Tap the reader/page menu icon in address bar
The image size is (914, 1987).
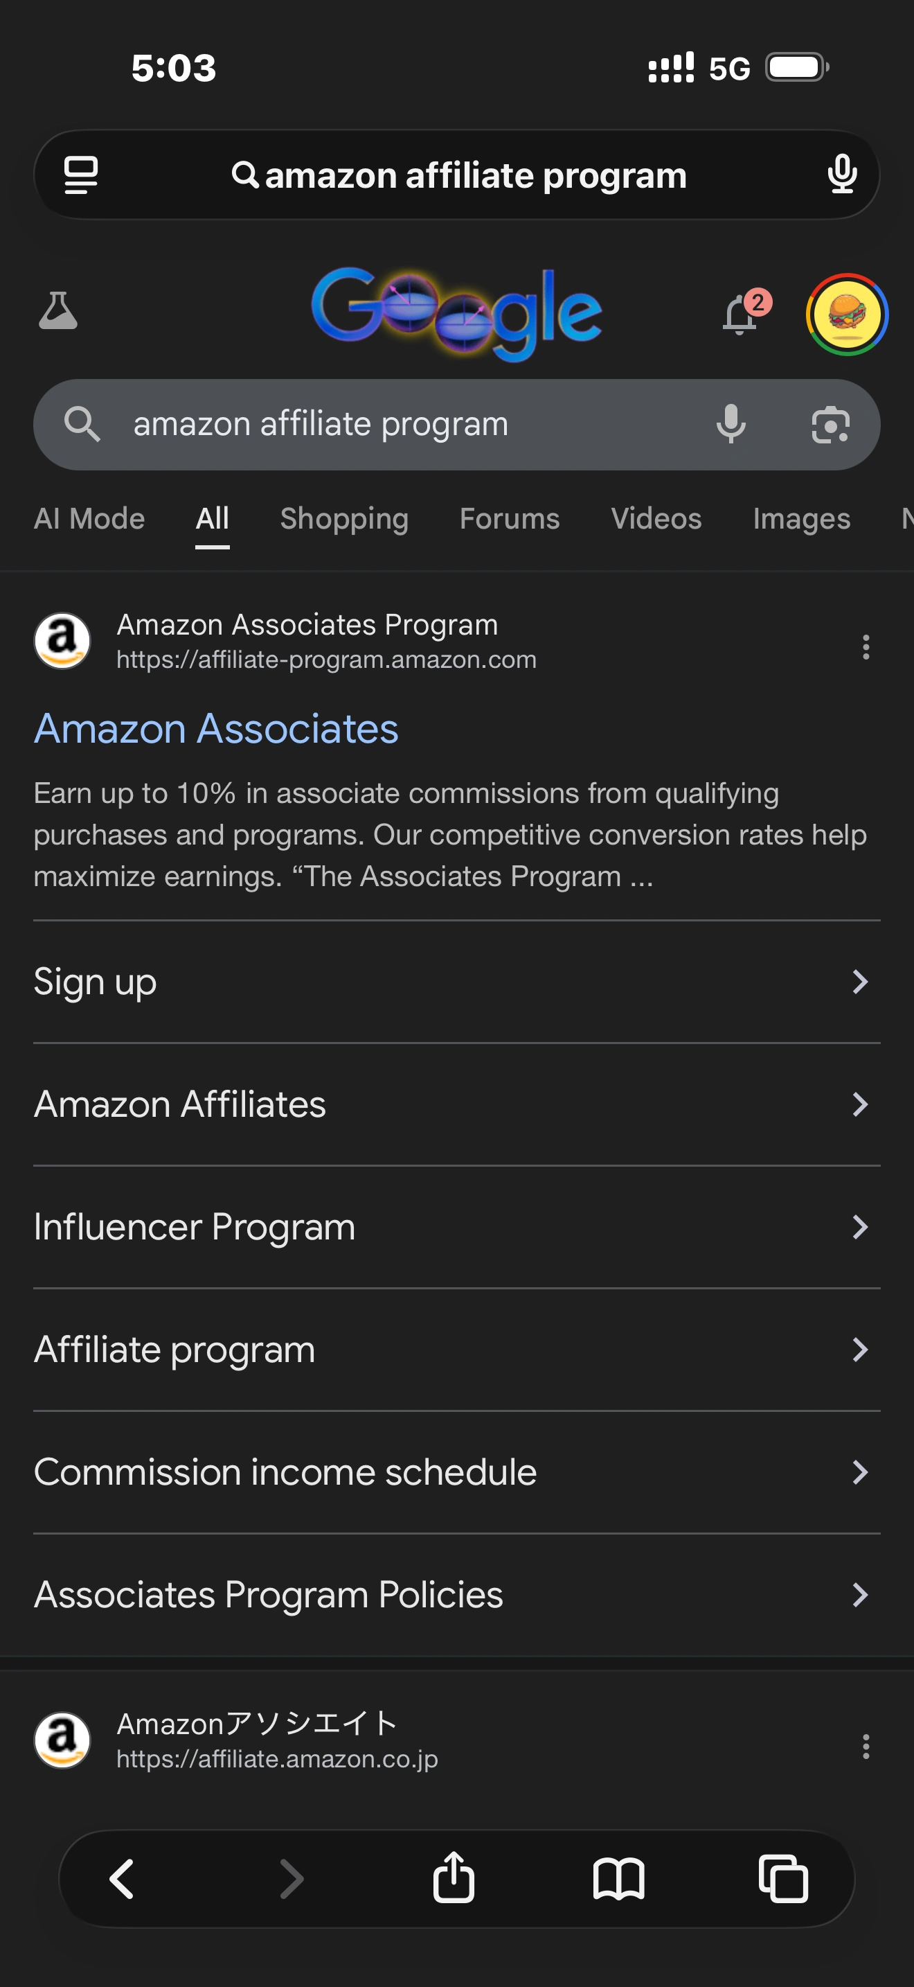pos(81,175)
